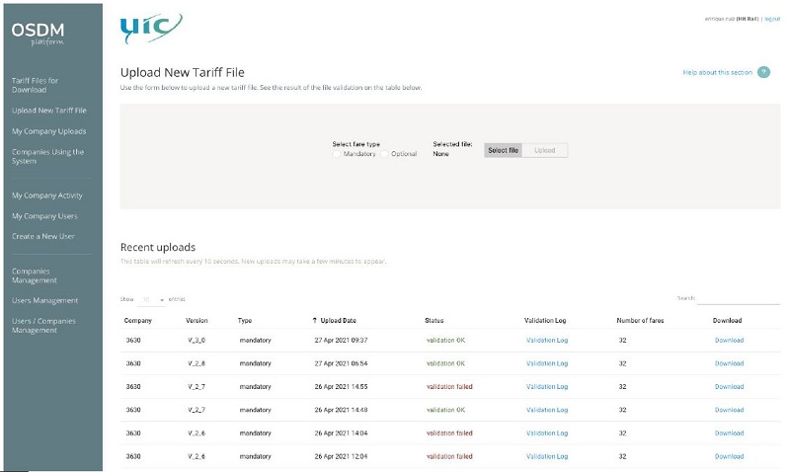Click the OSDM platform logo
This screenshot has width=790, height=472.
tap(38, 33)
